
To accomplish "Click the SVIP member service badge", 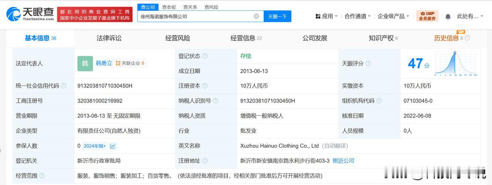I will (427, 16).
